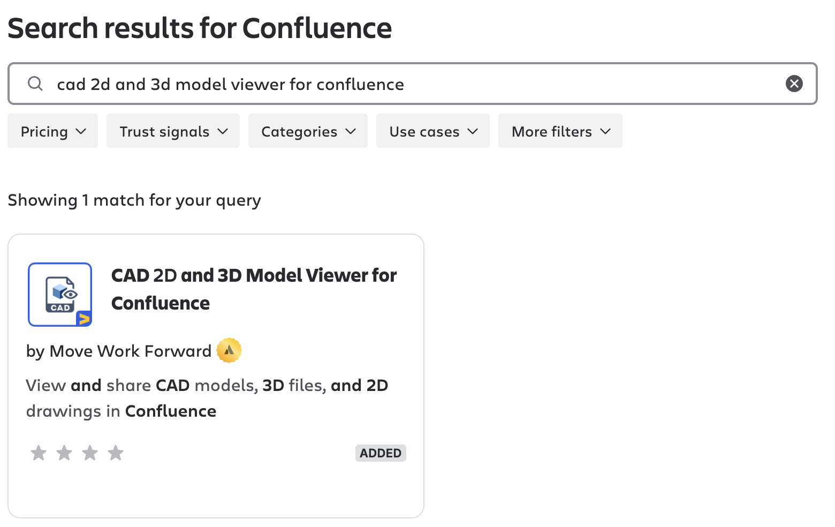This screenshot has width=835, height=527.
Task: Click the vendor name Move Work Forward
Action: (x=131, y=351)
